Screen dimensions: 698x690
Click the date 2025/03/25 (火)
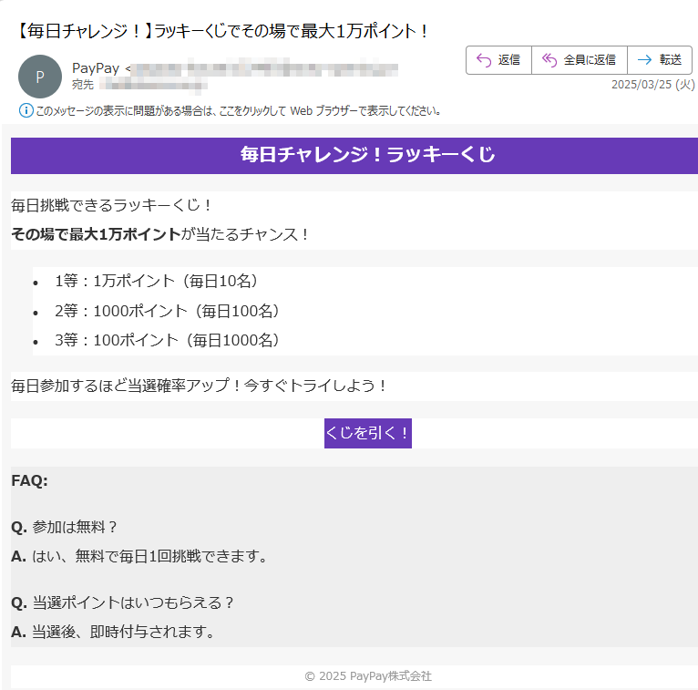(x=653, y=85)
